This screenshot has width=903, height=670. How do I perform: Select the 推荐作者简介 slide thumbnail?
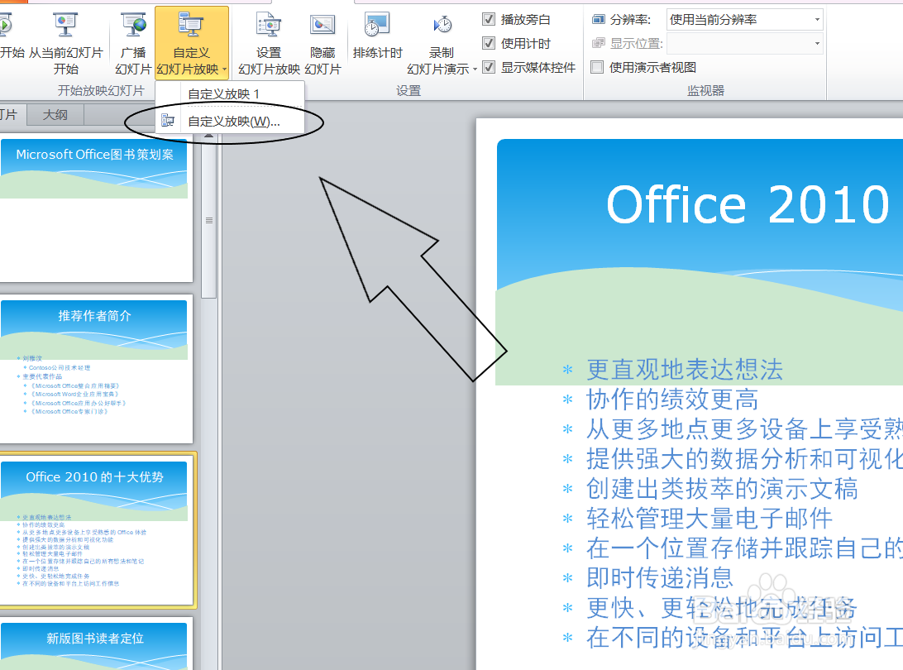point(94,369)
